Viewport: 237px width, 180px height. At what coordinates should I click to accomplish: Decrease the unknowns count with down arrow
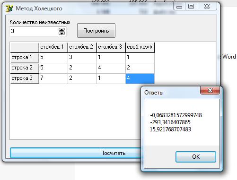[61, 33]
